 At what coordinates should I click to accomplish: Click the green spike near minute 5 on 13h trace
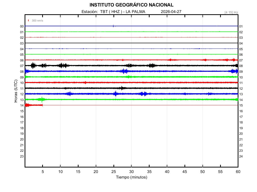pyautogui.click(x=42, y=99)
